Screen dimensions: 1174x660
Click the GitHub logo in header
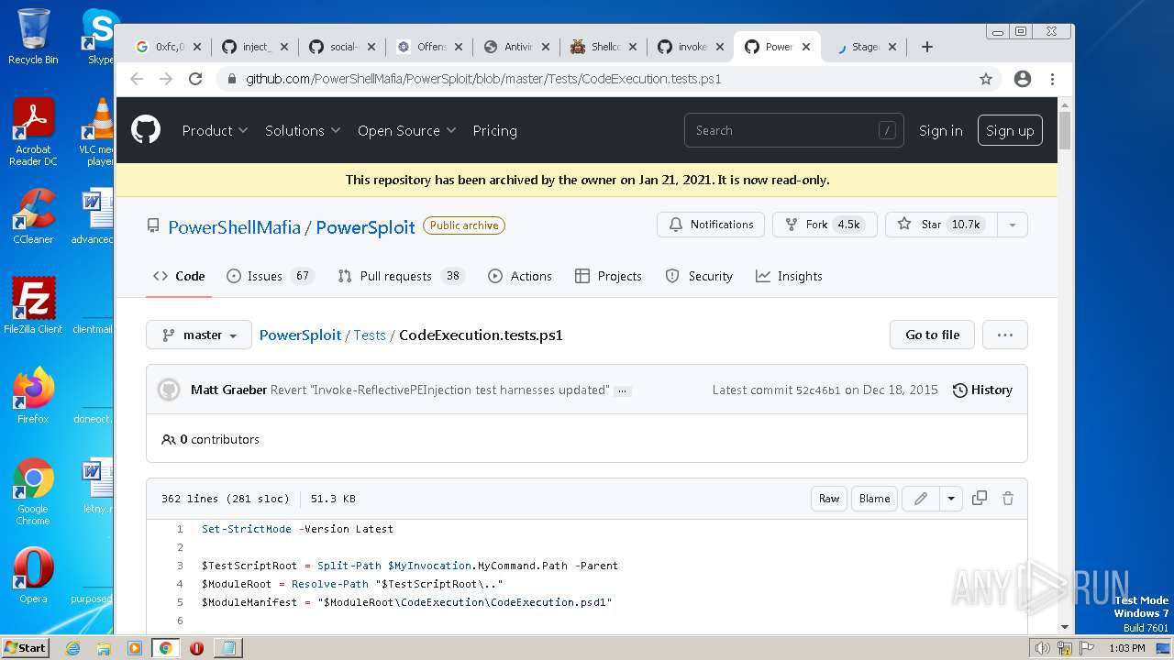coord(146,130)
